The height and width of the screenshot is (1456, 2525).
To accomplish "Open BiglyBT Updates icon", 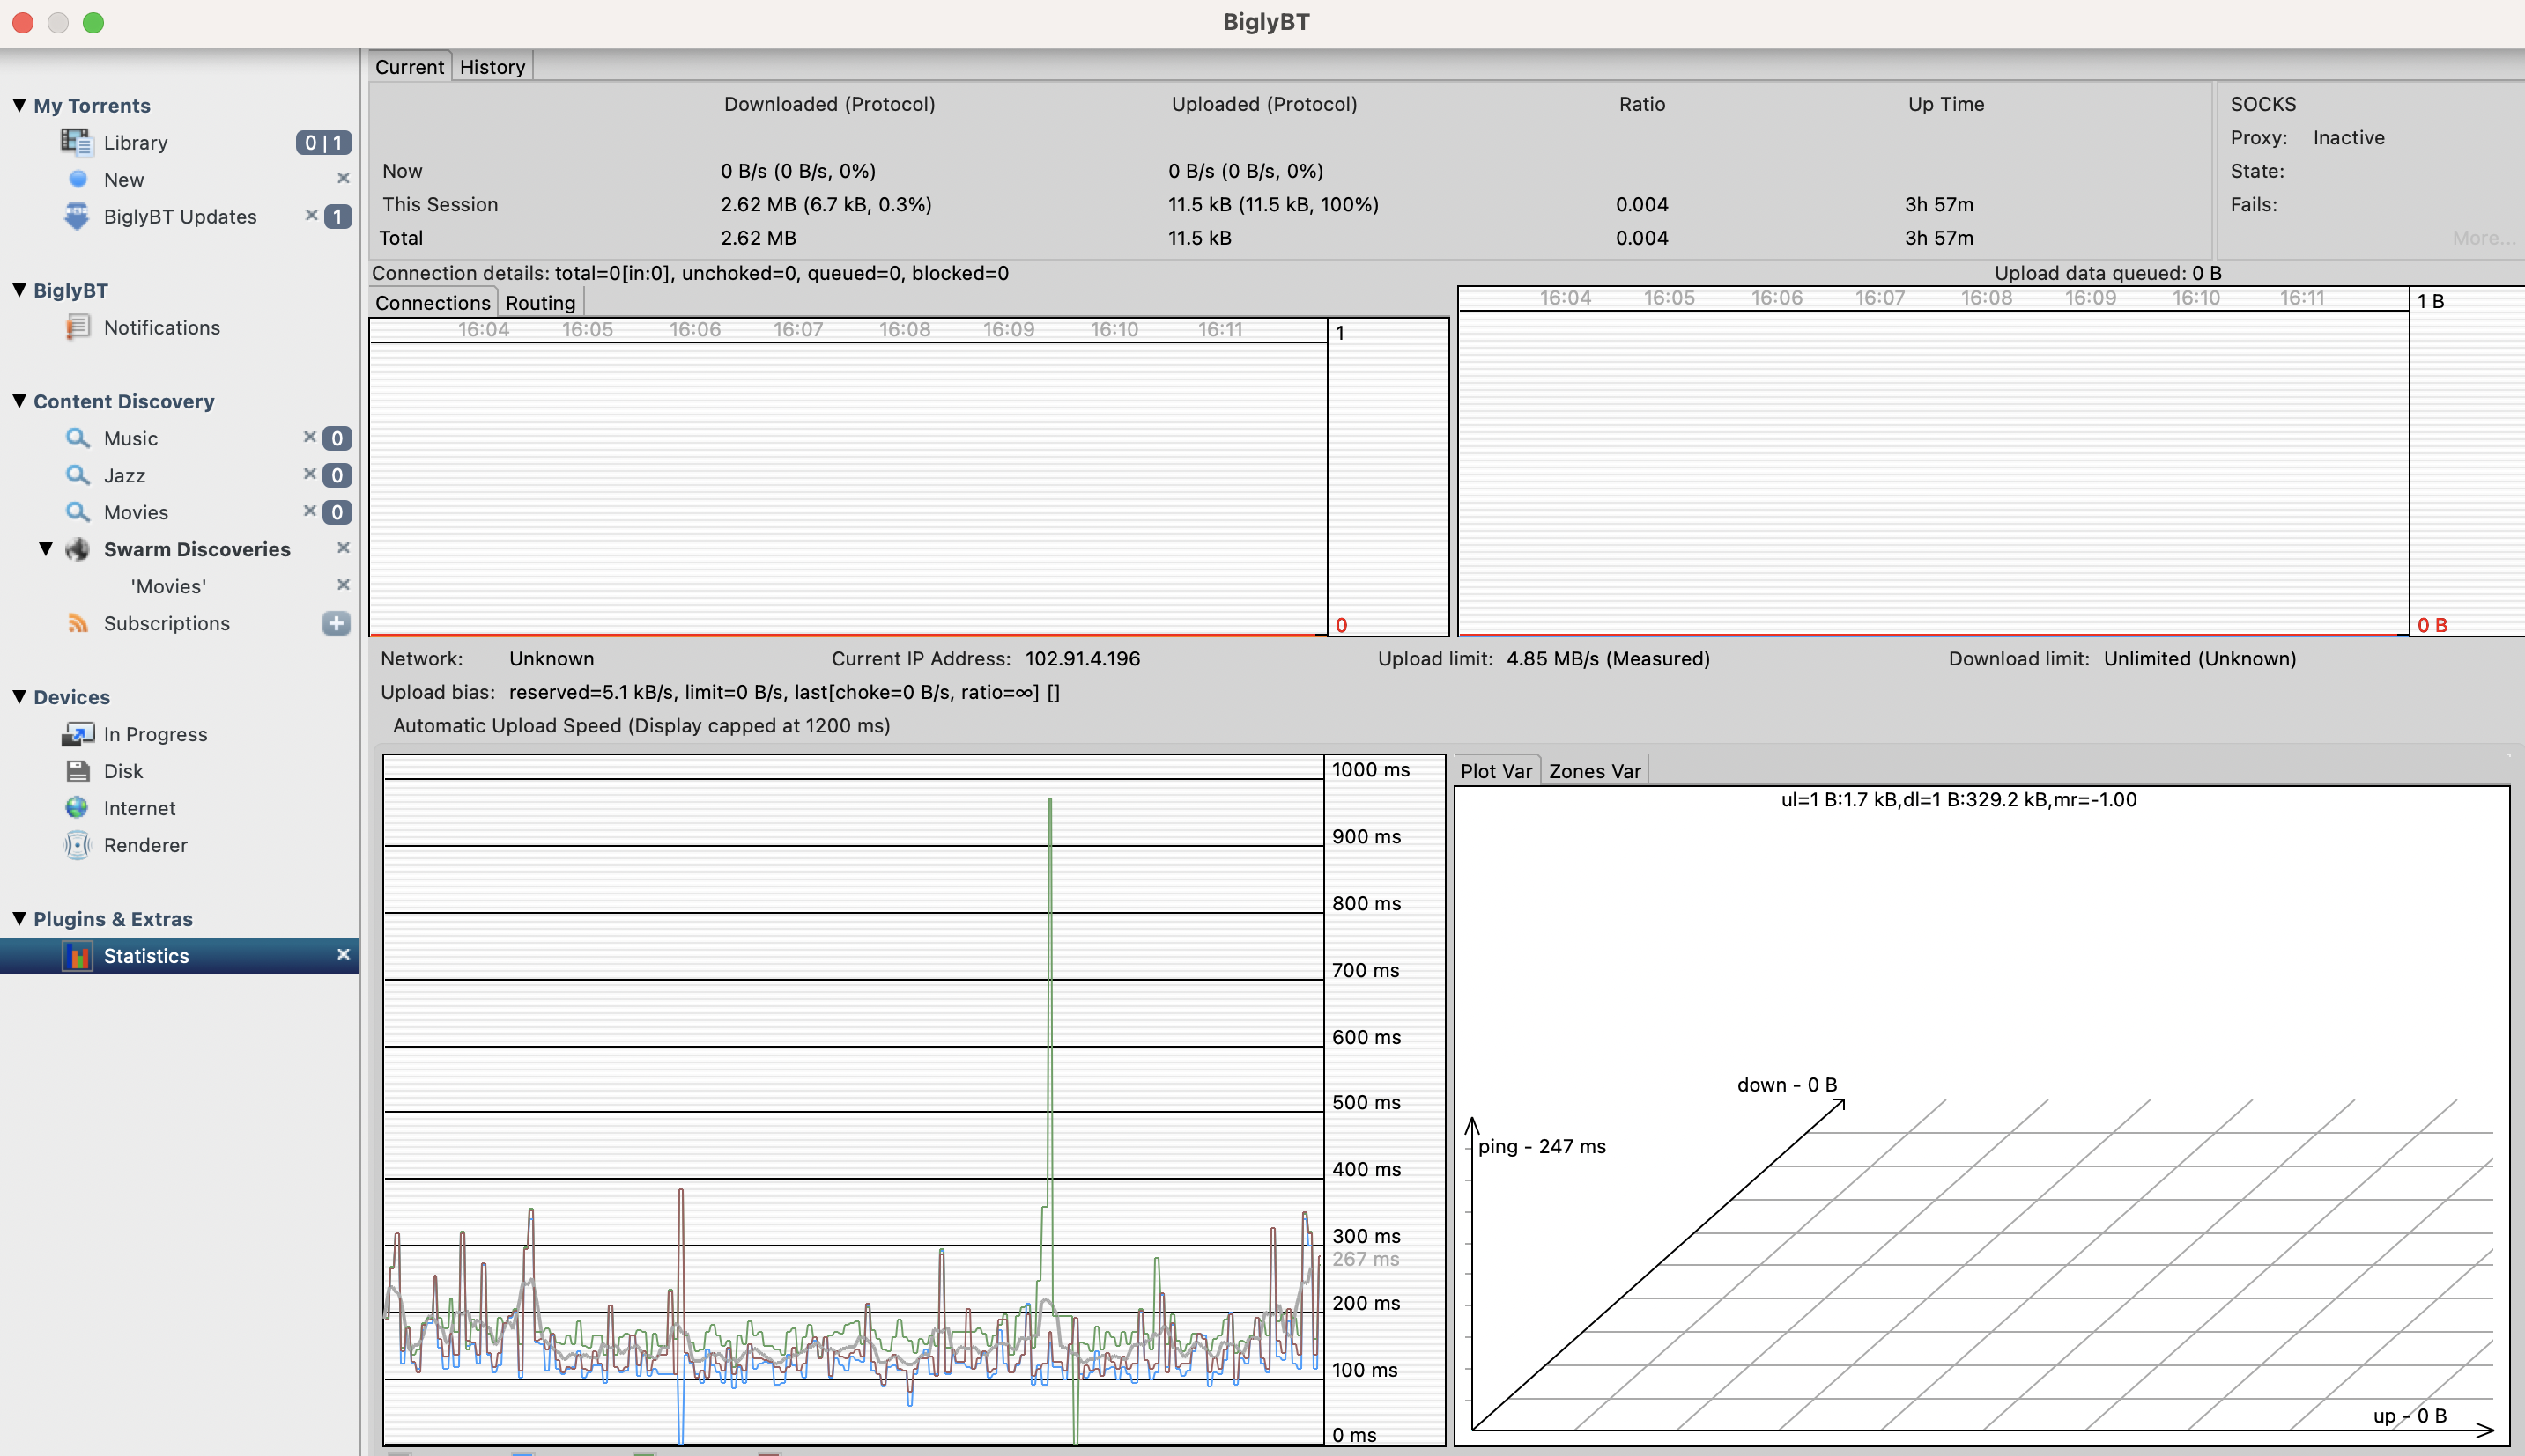I will click(x=77, y=216).
